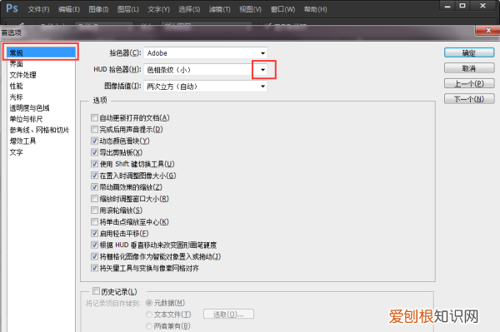Click the 取消 button

(469, 68)
